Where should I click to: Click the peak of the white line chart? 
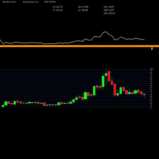coord(106,32)
